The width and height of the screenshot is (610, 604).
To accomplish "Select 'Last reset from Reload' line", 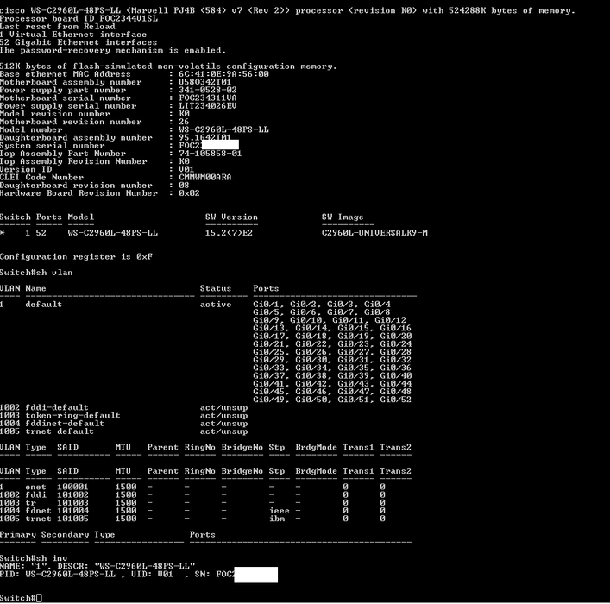I will [x=58, y=27].
